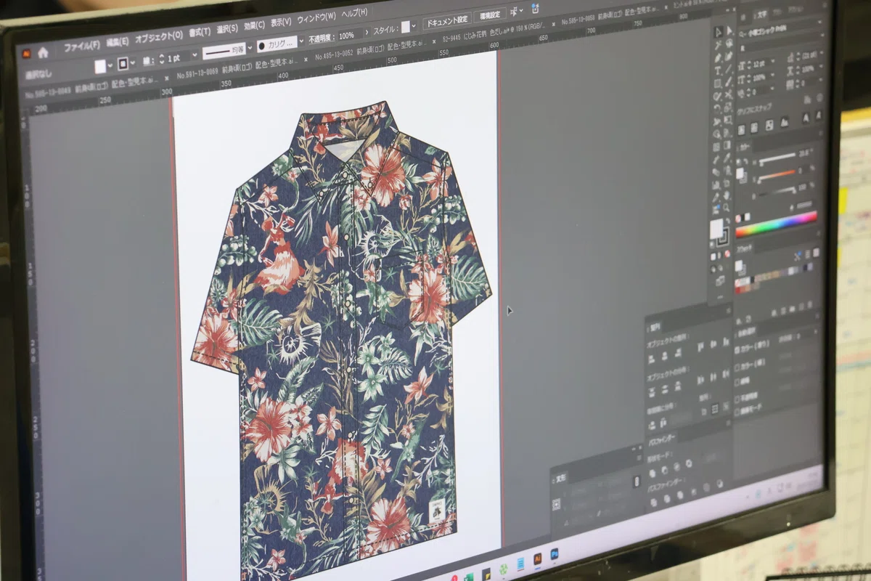Click horizontal align left in Align panel
Viewport: 871px width, 581px height.
click(652, 358)
